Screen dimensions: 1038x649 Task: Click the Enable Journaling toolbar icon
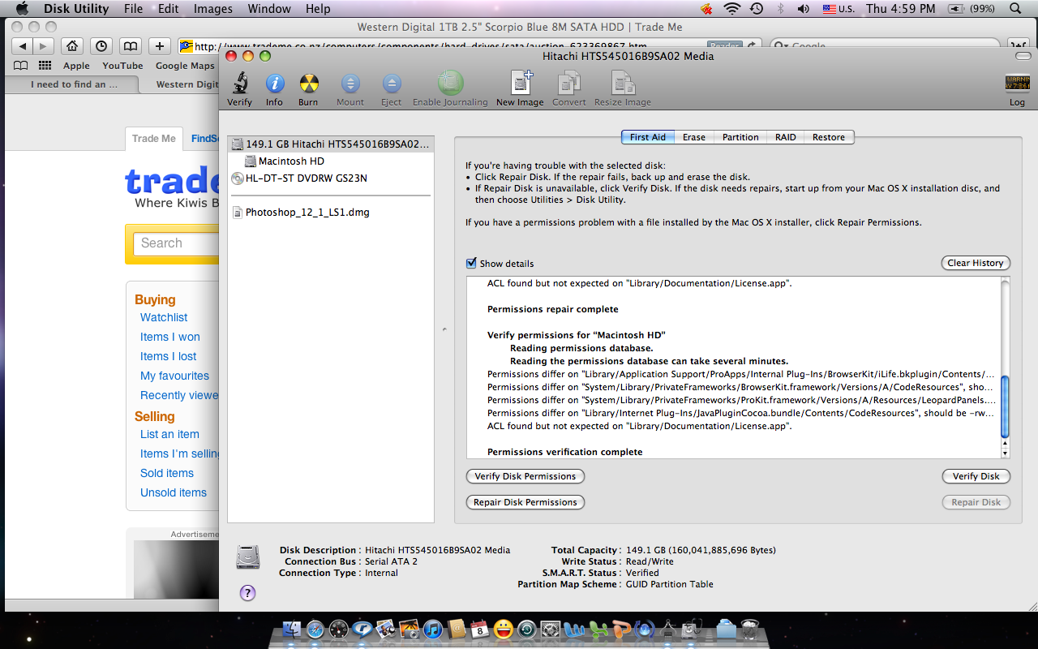[x=450, y=84]
